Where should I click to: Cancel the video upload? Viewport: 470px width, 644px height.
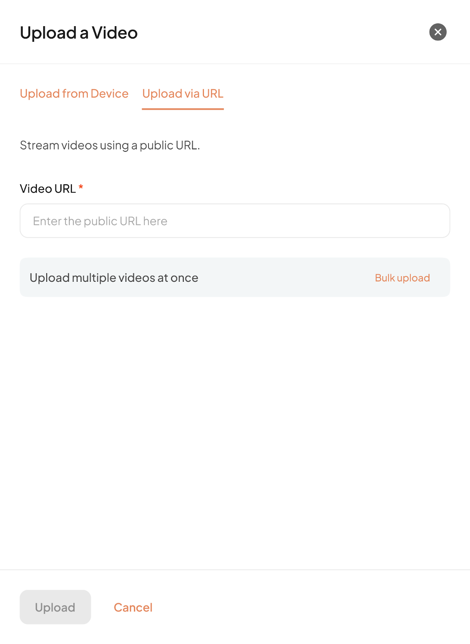133,607
